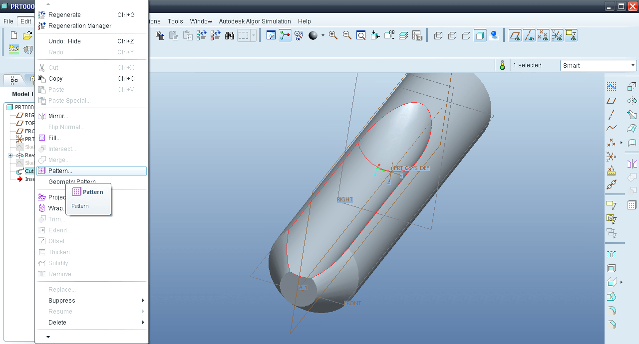Screen dimensions: 639x344
Task: Open the Smart selection filter dropdown
Action: click(x=598, y=65)
